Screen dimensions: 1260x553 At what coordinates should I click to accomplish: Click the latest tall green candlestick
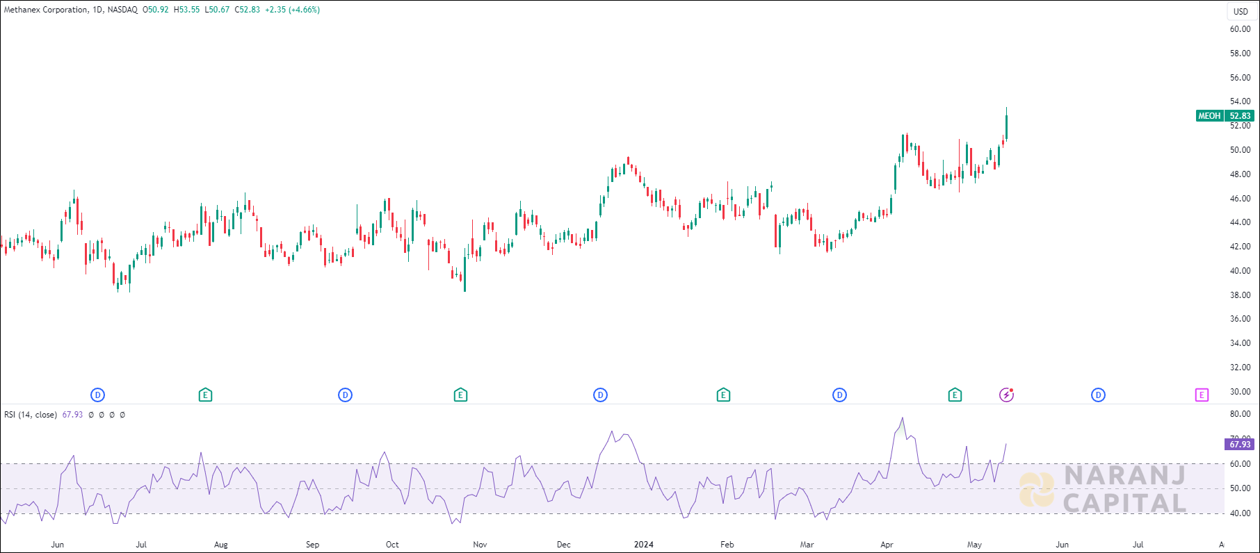(x=1006, y=126)
